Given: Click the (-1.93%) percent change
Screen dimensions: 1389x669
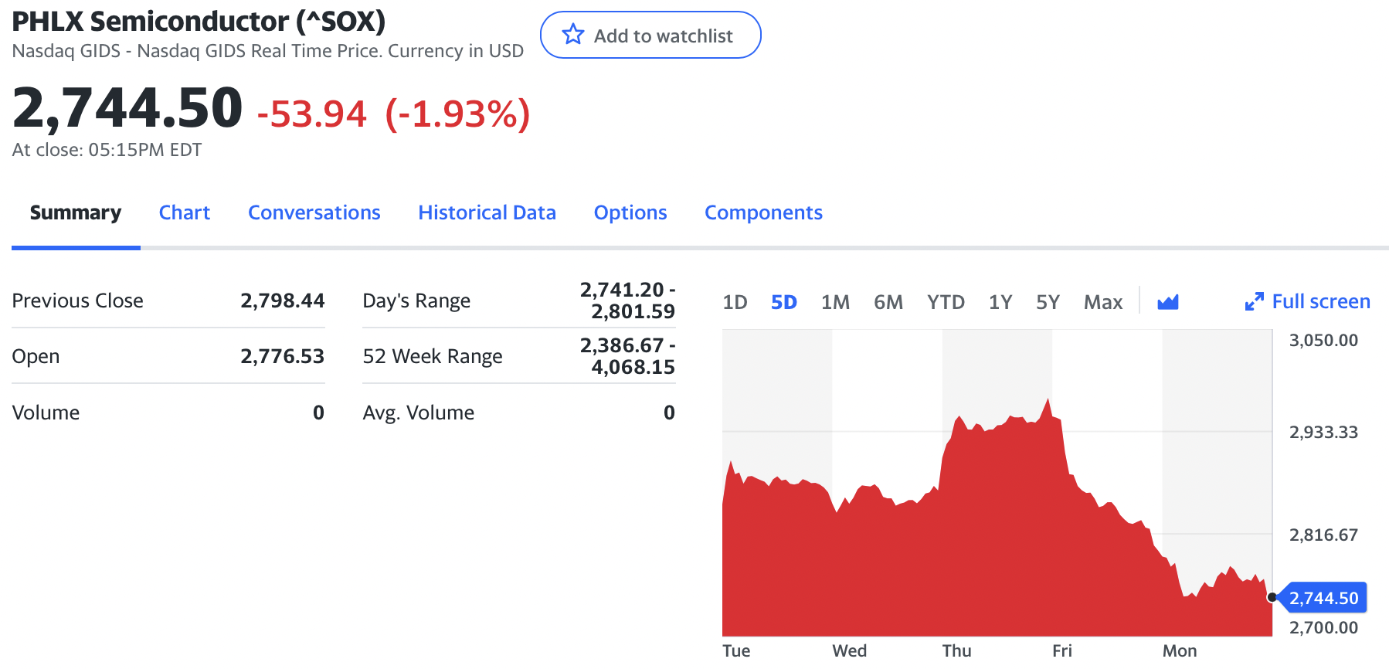Looking at the screenshot, I should tap(458, 114).
